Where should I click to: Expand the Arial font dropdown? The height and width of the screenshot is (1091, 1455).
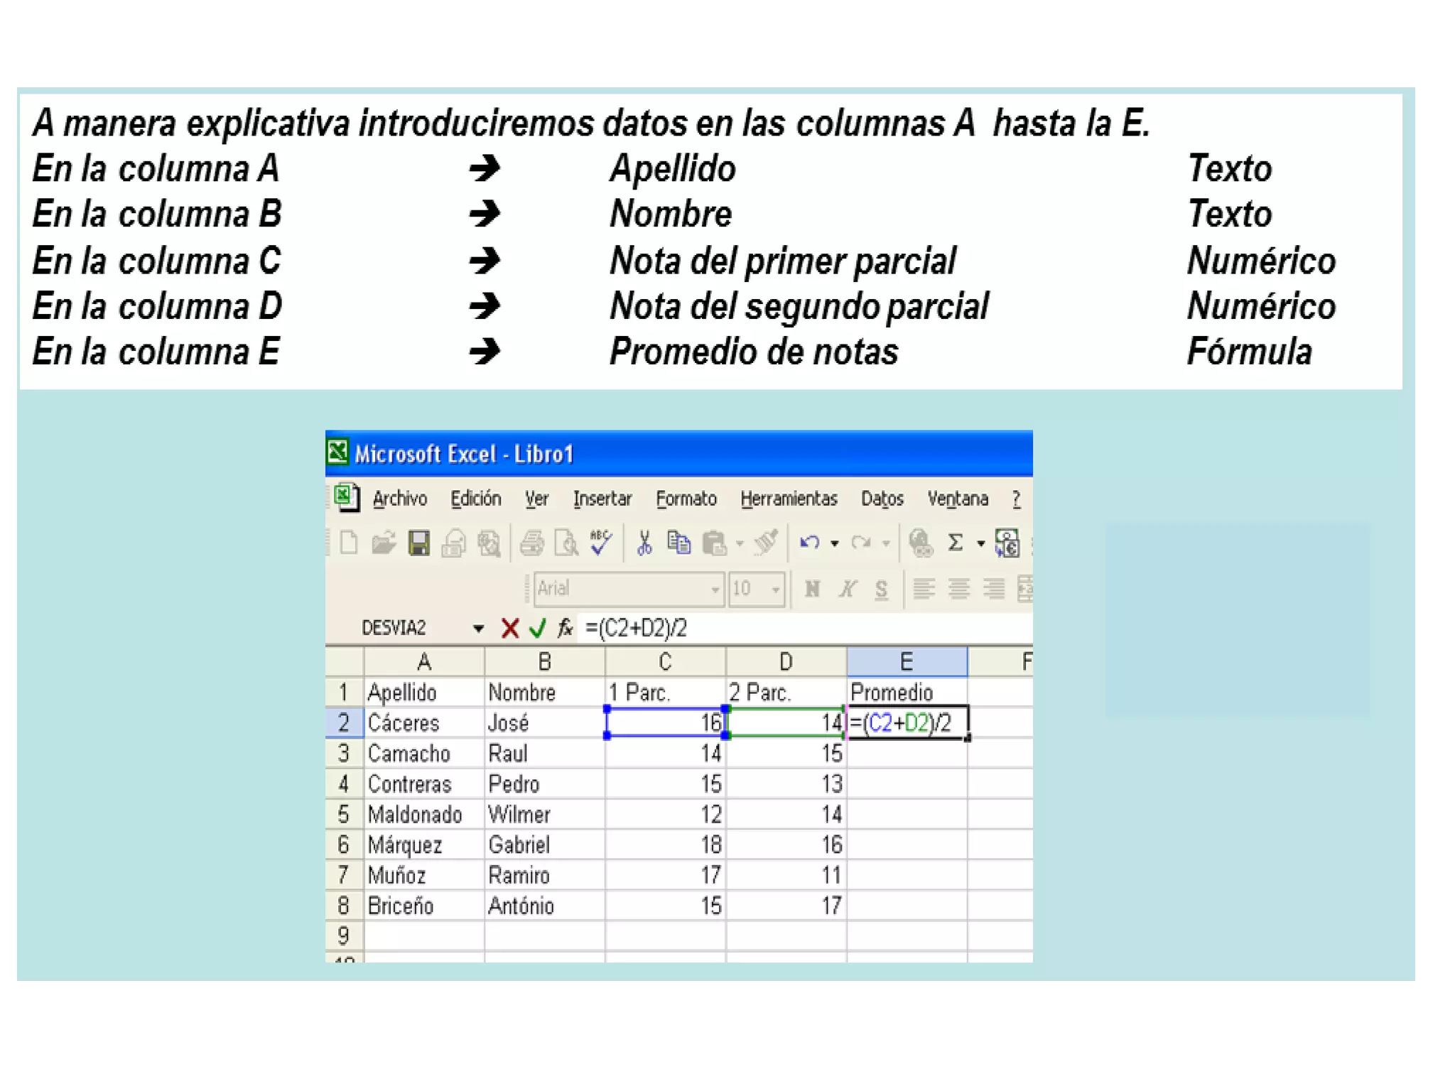pos(715,590)
